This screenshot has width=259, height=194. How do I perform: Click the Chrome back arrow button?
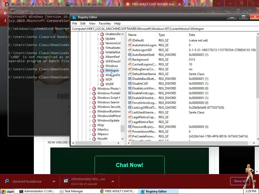5,13
